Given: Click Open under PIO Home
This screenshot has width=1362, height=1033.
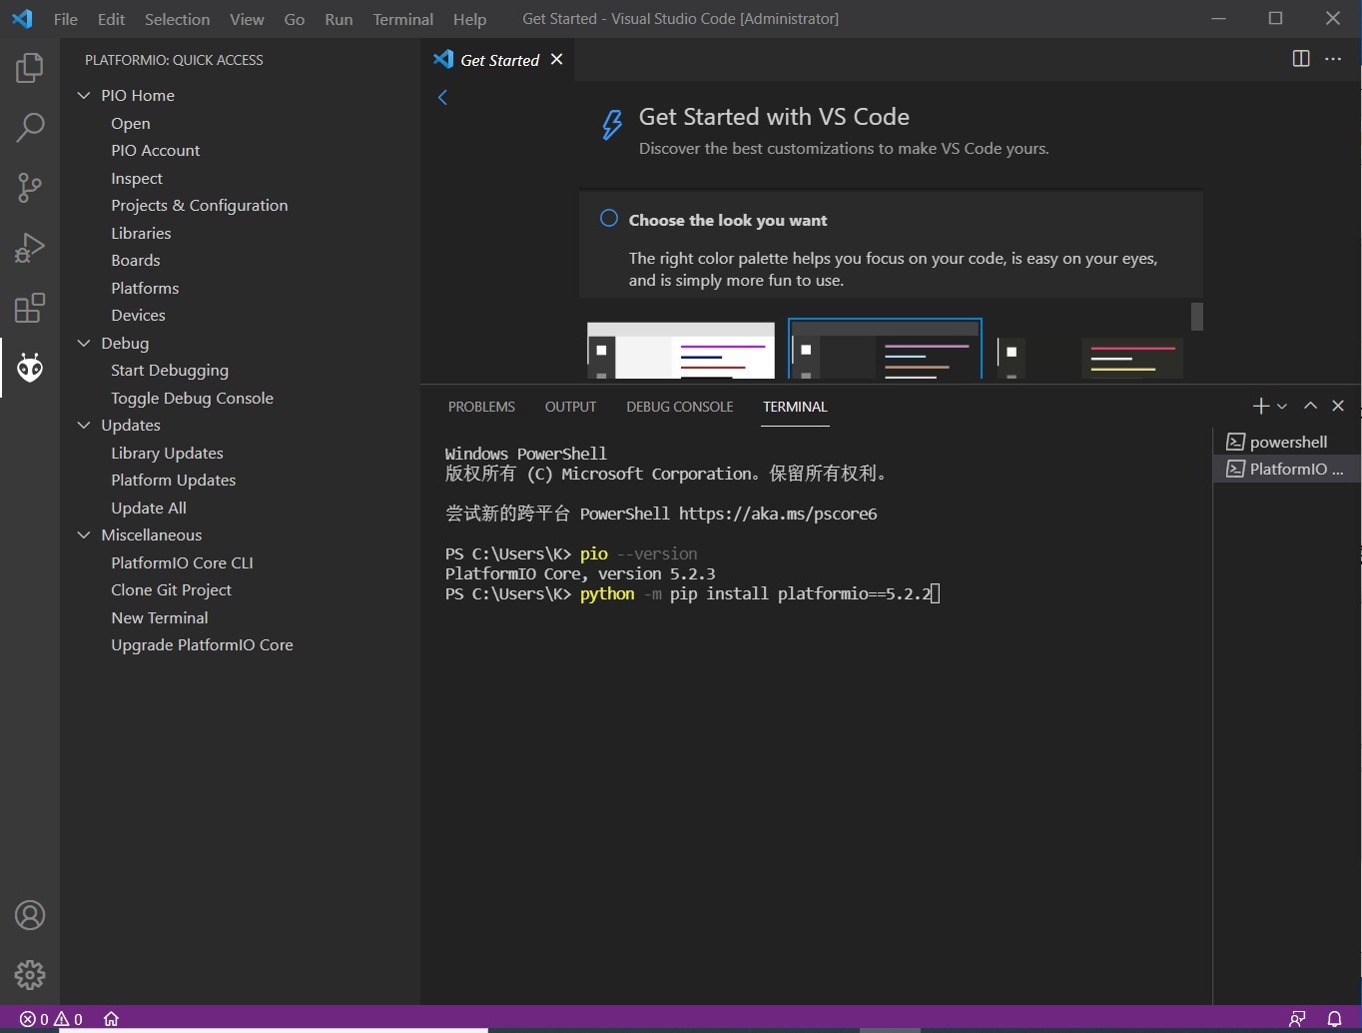Looking at the screenshot, I should click(x=131, y=123).
